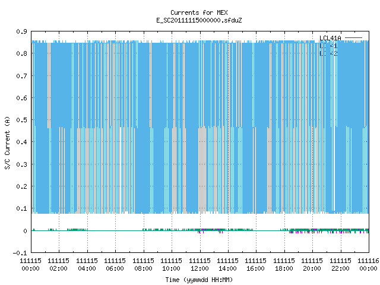Click the '22:00' x-axis tick label

[x=340, y=268]
